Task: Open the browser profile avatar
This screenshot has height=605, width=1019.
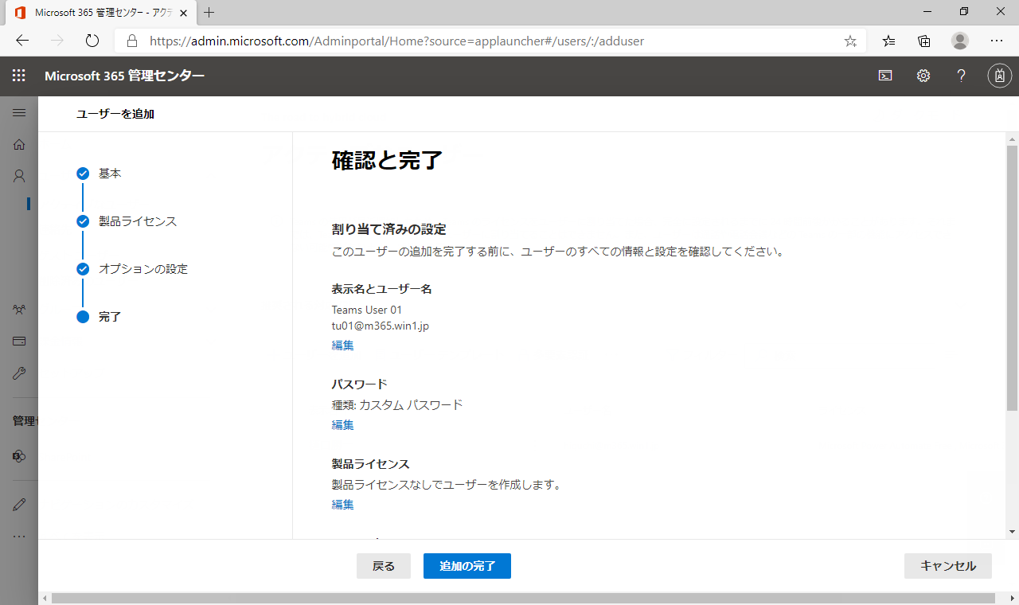Action: [x=960, y=41]
